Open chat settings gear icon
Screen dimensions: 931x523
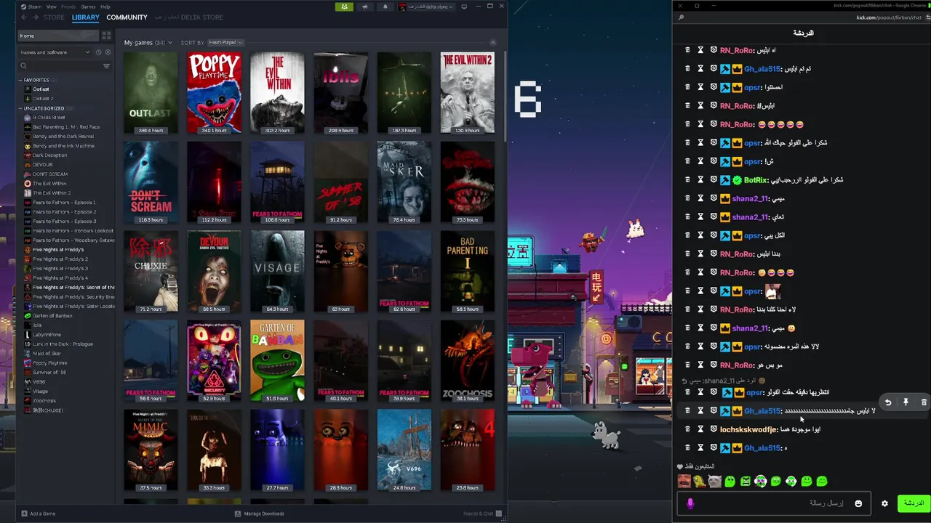click(884, 503)
